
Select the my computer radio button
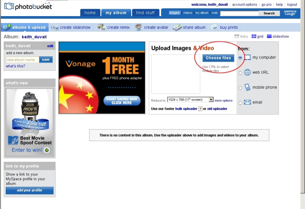click(x=240, y=58)
